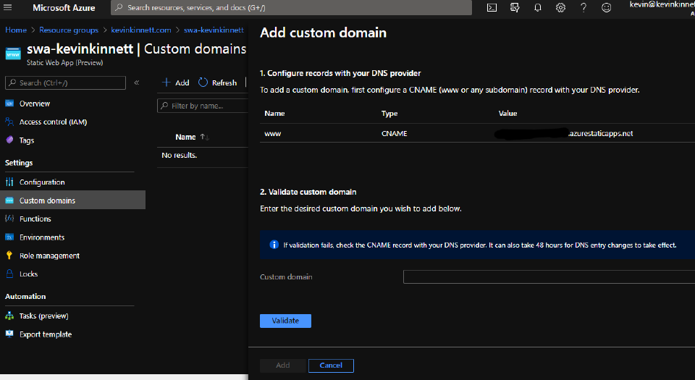Click the Validate button
Screen dimensions: 695x380
(285, 321)
